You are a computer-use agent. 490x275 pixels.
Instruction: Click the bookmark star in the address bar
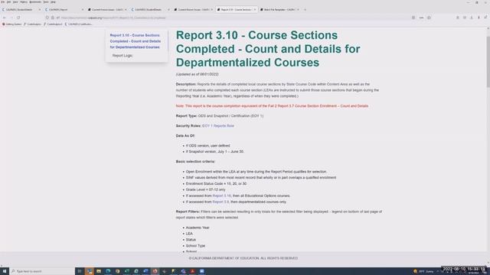coord(429,18)
